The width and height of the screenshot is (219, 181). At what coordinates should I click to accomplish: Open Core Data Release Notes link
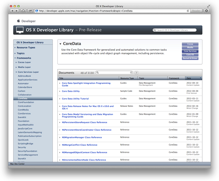coord(88,107)
